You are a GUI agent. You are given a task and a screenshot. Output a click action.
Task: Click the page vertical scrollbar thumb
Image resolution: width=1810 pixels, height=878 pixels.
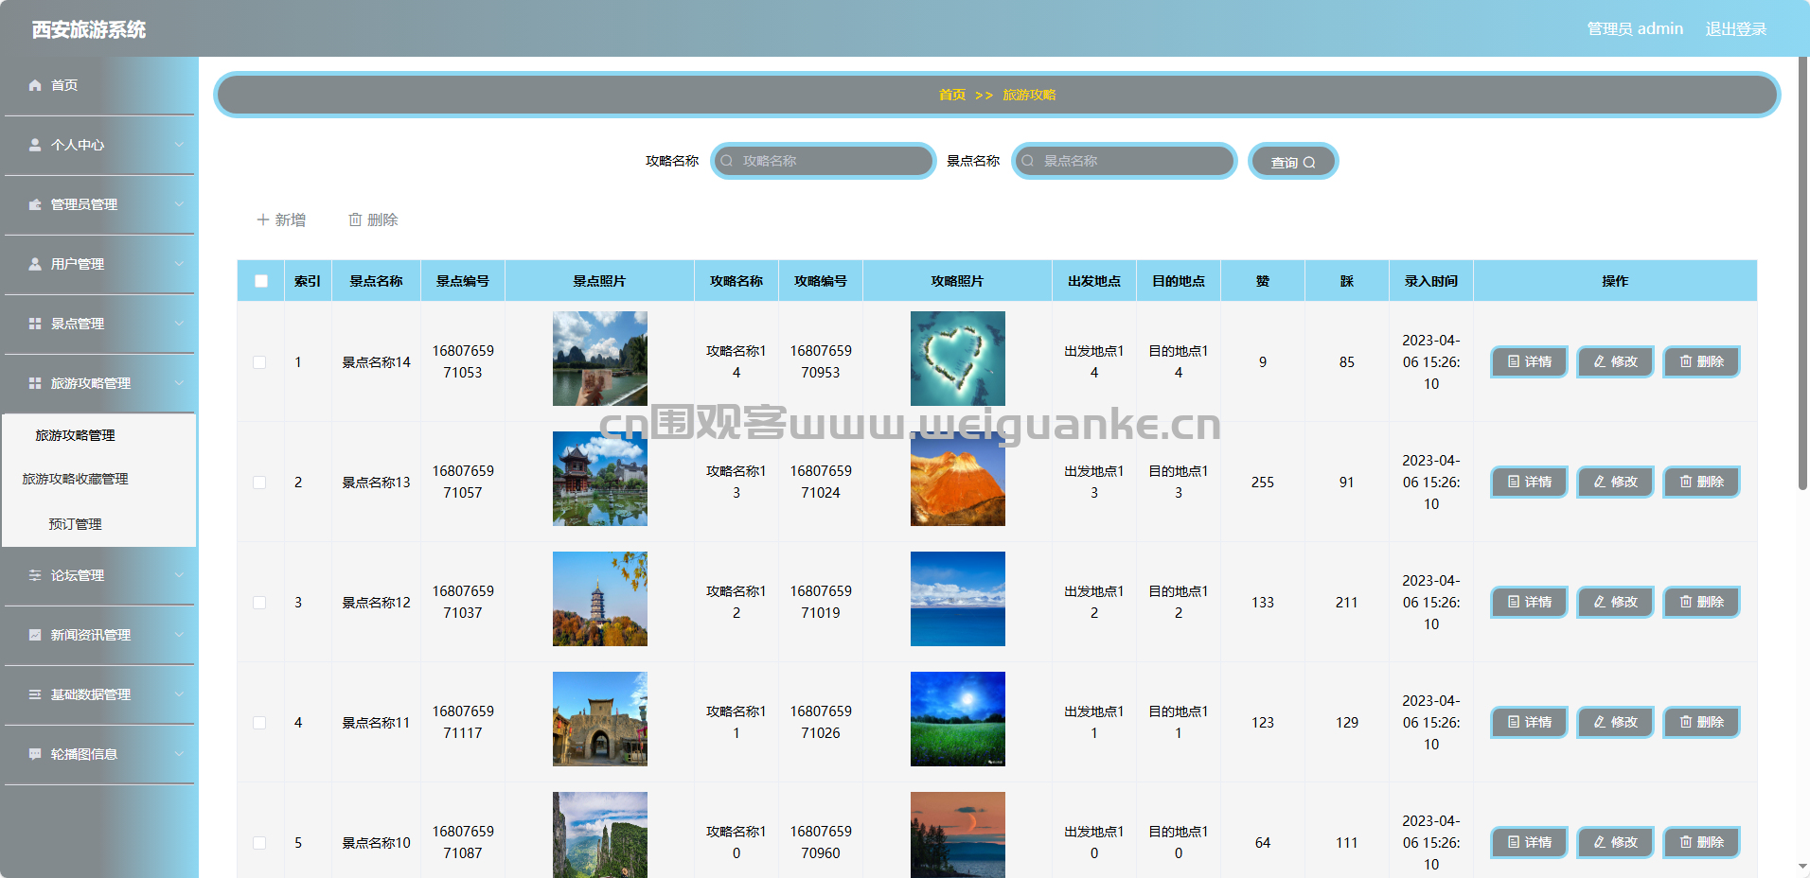pyautogui.click(x=1802, y=274)
